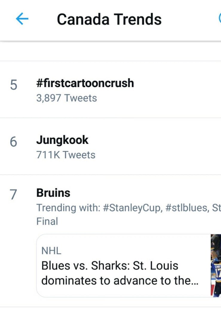Select rank number 5 in trends list
Viewport: 221px width, 309px height.
pyautogui.click(x=13, y=85)
